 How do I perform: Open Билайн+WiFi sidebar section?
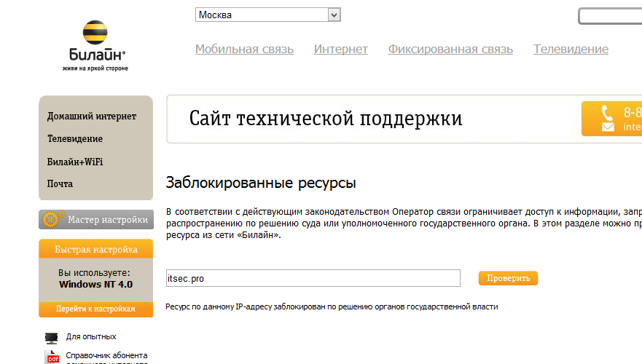75,162
